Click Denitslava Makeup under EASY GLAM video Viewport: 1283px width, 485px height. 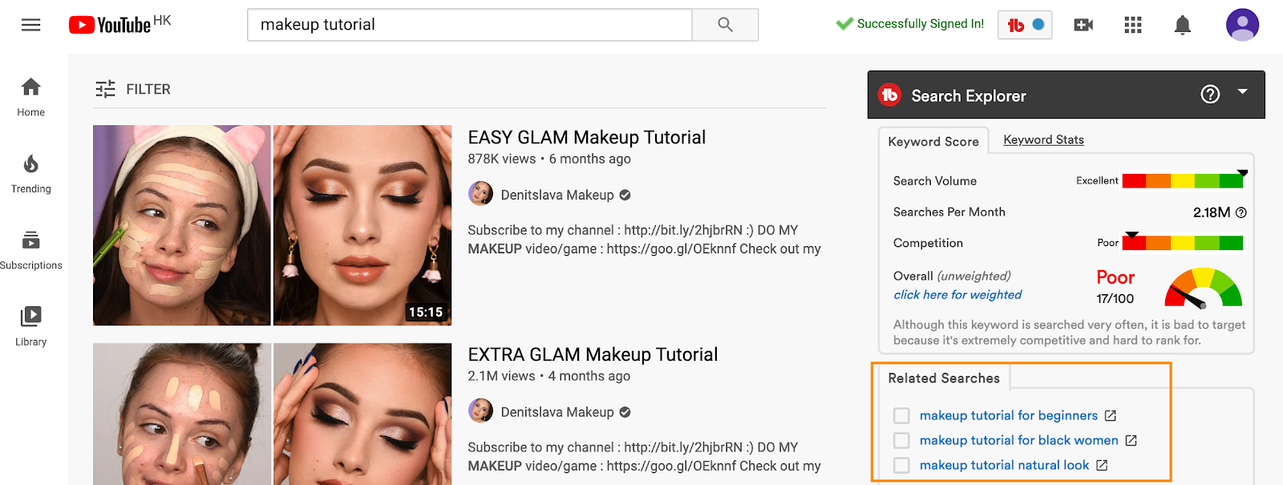point(557,195)
